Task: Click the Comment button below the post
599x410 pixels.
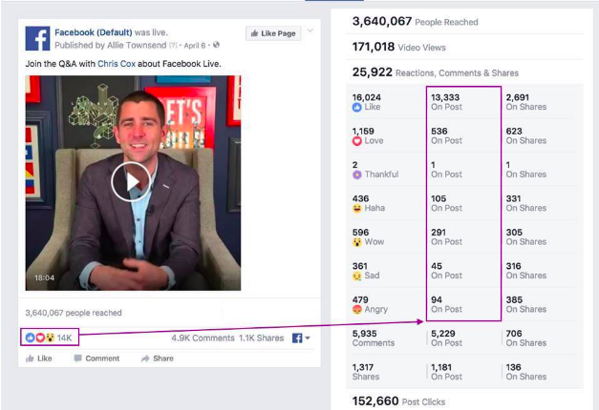Action: 96,359
